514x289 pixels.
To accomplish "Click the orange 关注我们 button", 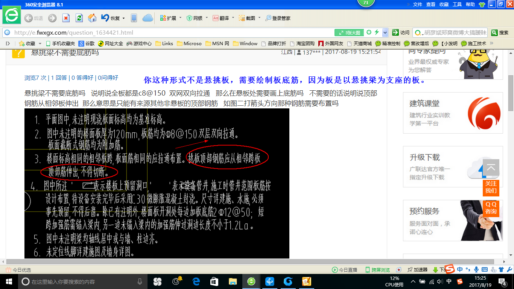I will (x=491, y=187).
